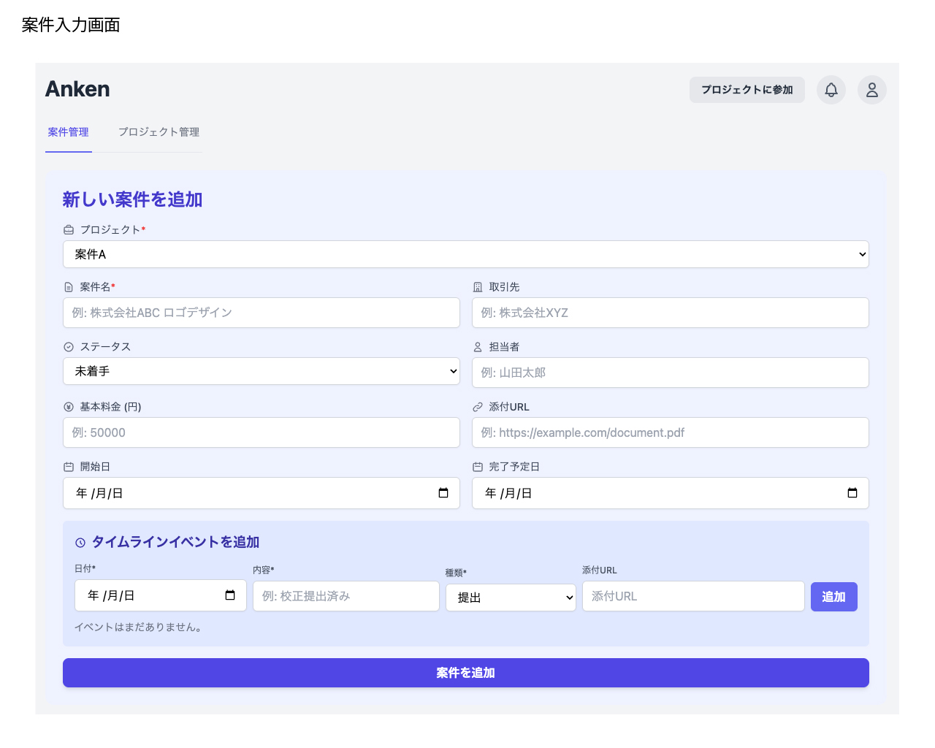935x748 pixels.
Task: Switch to the プロジェクト管理 tab
Action: (x=159, y=132)
